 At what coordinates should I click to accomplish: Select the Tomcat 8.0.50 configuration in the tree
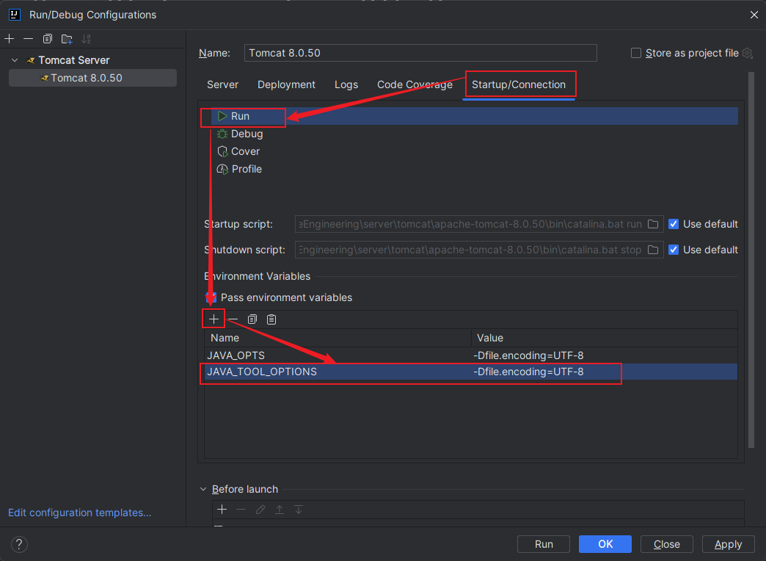[x=93, y=78]
